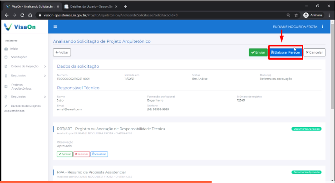The image size is (335, 183).
Task: Click the start date 11/02/21
Action: (129, 79)
